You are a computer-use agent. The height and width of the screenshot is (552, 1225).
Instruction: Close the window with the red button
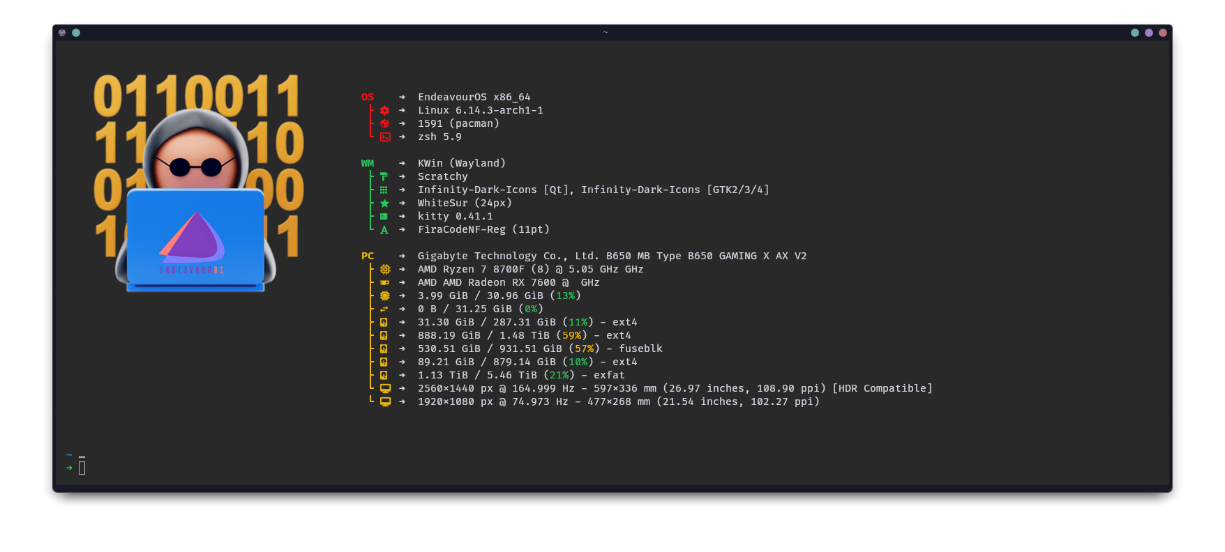[1163, 33]
